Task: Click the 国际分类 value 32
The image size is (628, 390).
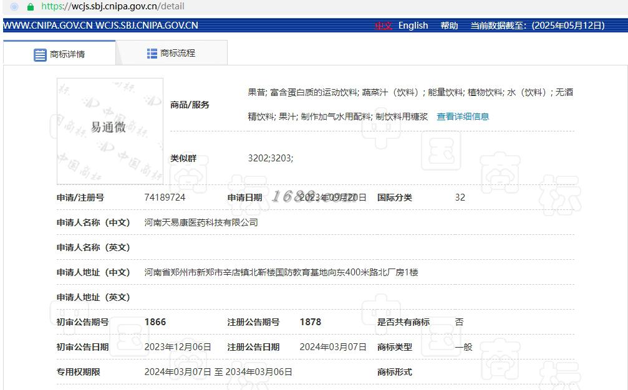Action: point(460,197)
